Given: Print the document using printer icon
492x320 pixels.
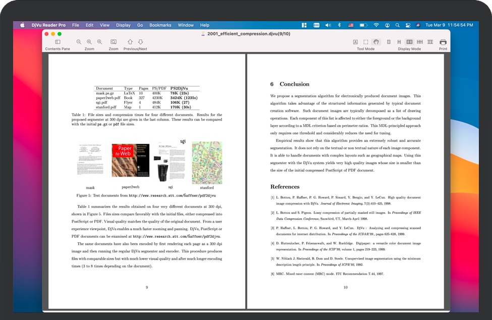Looking at the screenshot, I should [x=443, y=42].
